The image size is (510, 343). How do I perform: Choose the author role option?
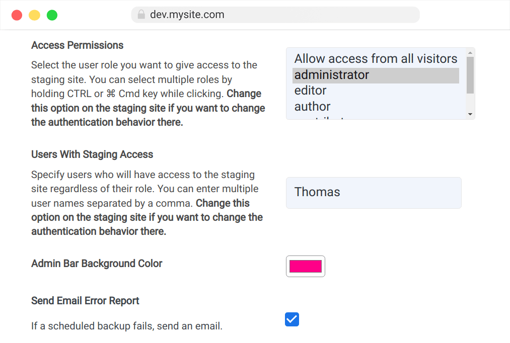coord(376,107)
